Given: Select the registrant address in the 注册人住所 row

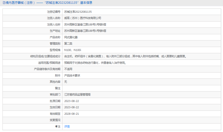Looking at the screenshot, I should (x=85, y=24).
